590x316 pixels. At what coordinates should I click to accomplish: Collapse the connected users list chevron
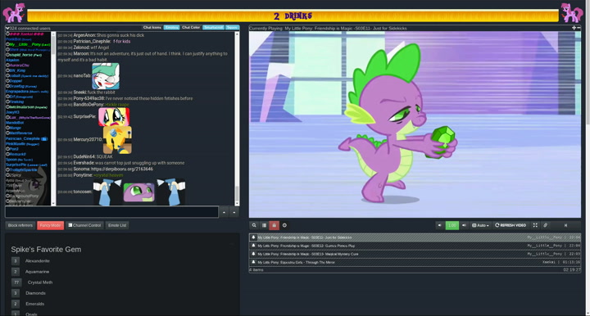coord(7,28)
